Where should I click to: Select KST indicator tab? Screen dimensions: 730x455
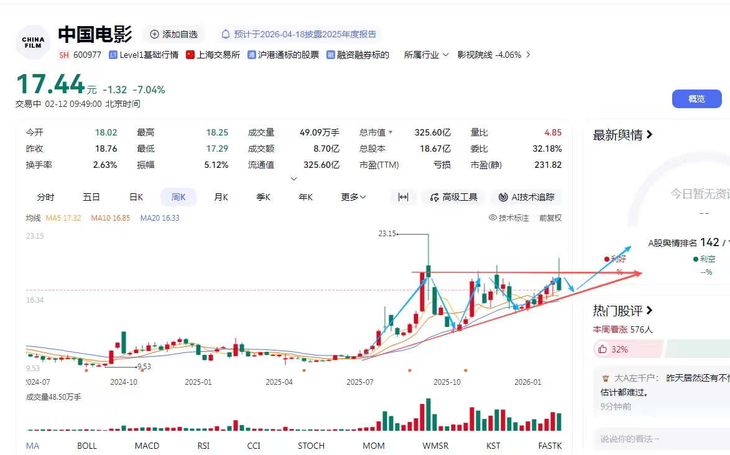493,446
